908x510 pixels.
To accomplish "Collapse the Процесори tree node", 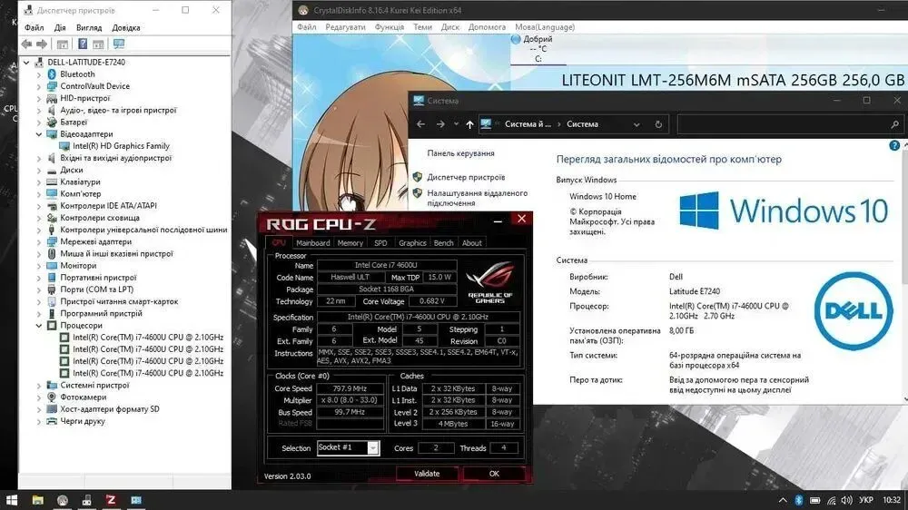I will (x=39, y=325).
